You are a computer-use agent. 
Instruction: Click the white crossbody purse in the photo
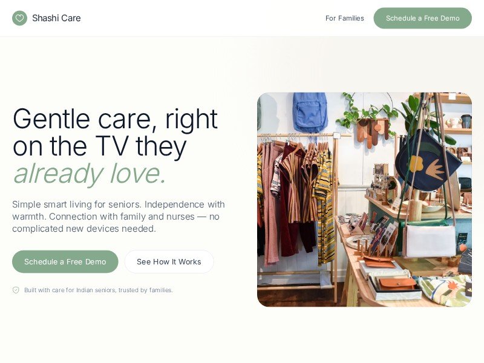click(431, 241)
